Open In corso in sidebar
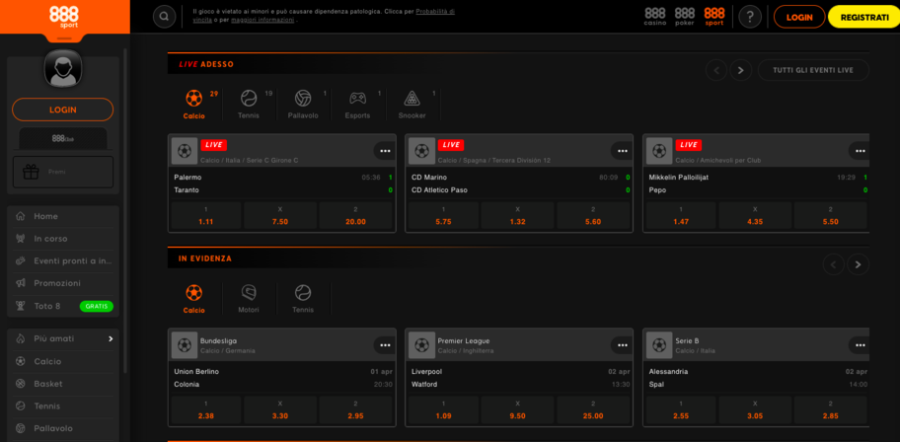900x442 pixels. [x=63, y=238]
